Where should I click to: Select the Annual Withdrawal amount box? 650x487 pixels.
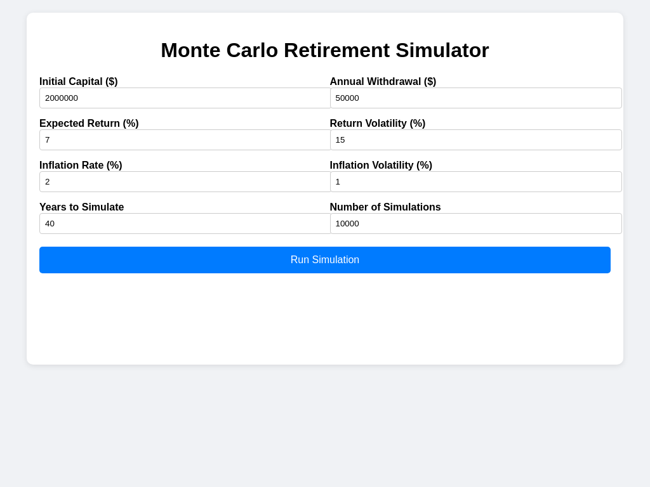[476, 98]
